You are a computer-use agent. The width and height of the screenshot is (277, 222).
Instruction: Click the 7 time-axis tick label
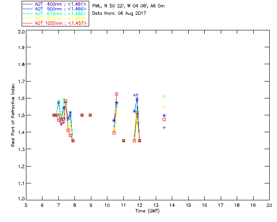(x=58, y=205)
